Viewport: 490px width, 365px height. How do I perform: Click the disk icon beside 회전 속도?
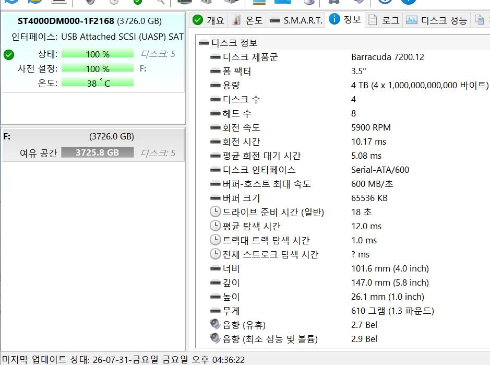click(216, 127)
